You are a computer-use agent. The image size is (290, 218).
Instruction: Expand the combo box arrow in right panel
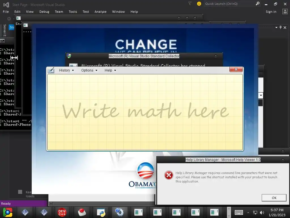261,95
